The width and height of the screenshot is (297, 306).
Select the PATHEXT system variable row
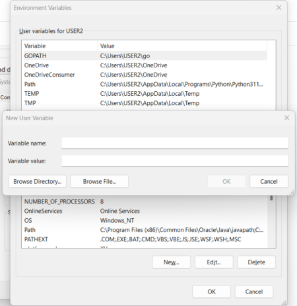[145, 239]
